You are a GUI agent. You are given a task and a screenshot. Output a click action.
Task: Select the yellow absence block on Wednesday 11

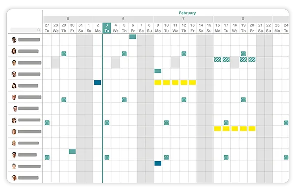pos(175,82)
